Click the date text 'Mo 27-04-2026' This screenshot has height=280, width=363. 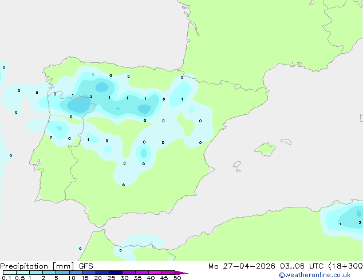242,266
